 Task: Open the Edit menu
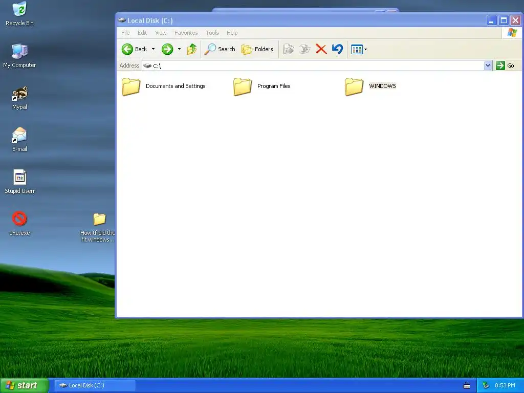click(x=142, y=33)
